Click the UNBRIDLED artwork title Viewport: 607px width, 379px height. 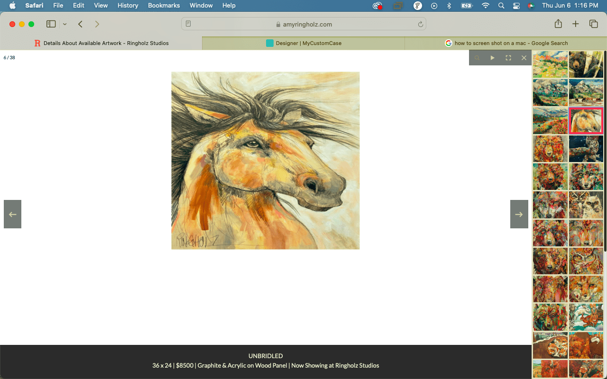(x=266, y=356)
